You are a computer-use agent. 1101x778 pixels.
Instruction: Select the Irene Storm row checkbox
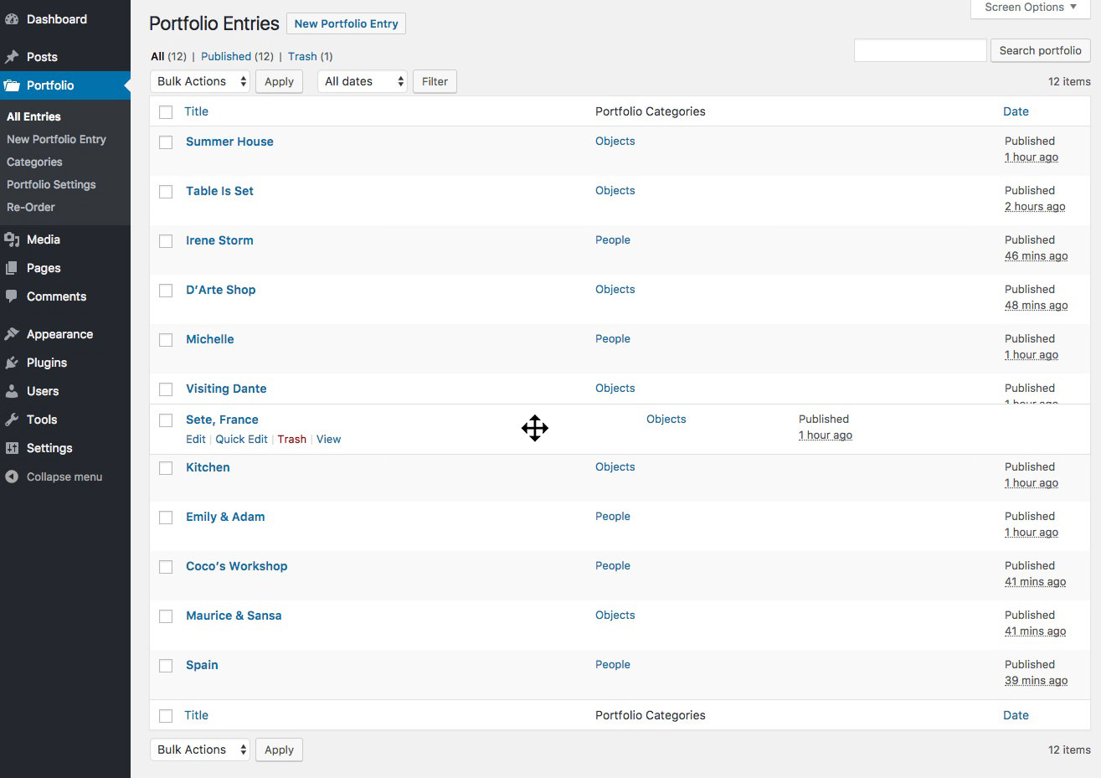pyautogui.click(x=166, y=241)
